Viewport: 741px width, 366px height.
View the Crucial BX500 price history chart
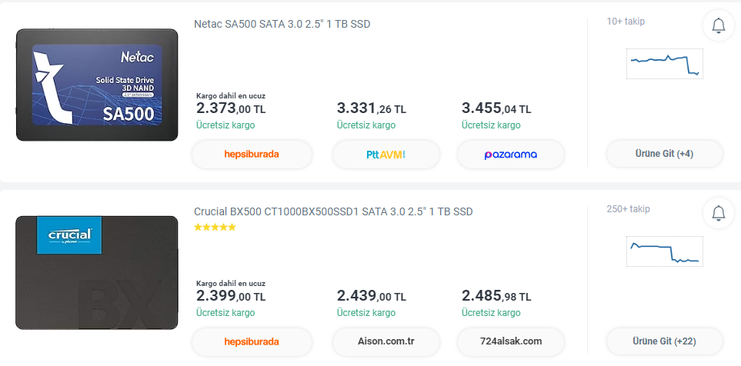click(x=665, y=251)
